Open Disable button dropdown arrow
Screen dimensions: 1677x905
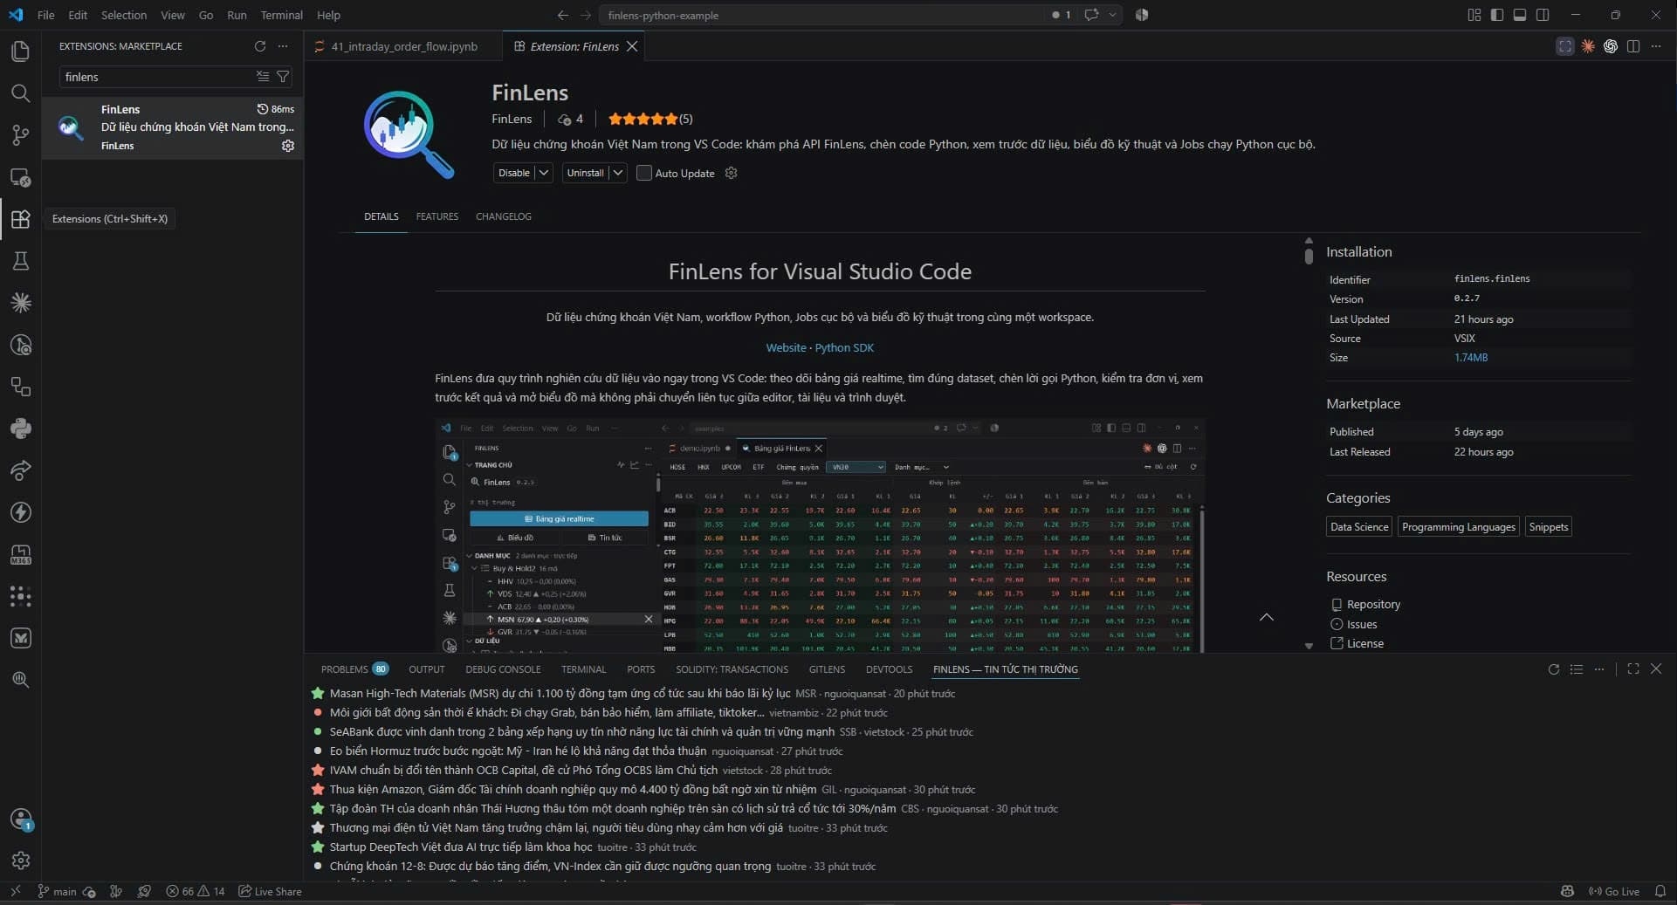coord(544,173)
